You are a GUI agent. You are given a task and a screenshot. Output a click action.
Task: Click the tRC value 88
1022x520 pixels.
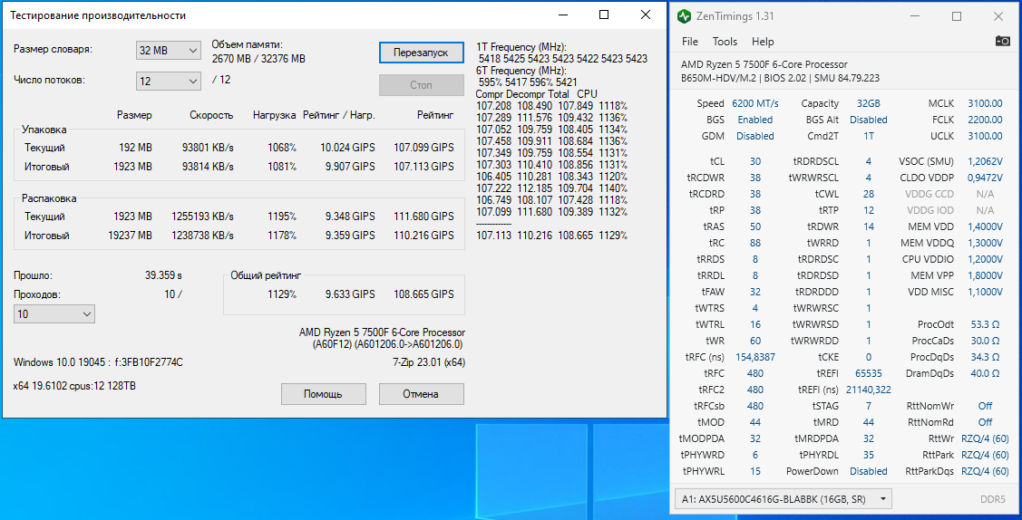pyautogui.click(x=755, y=243)
